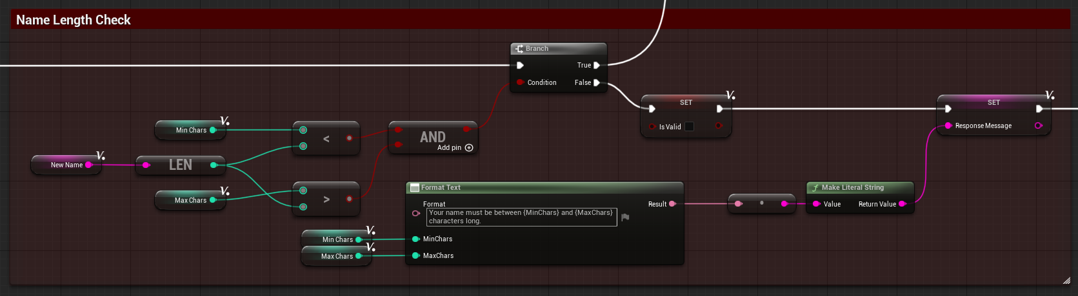Screen dimensions: 1078x296
Task: Click the Return Value output pin
Action: point(902,204)
